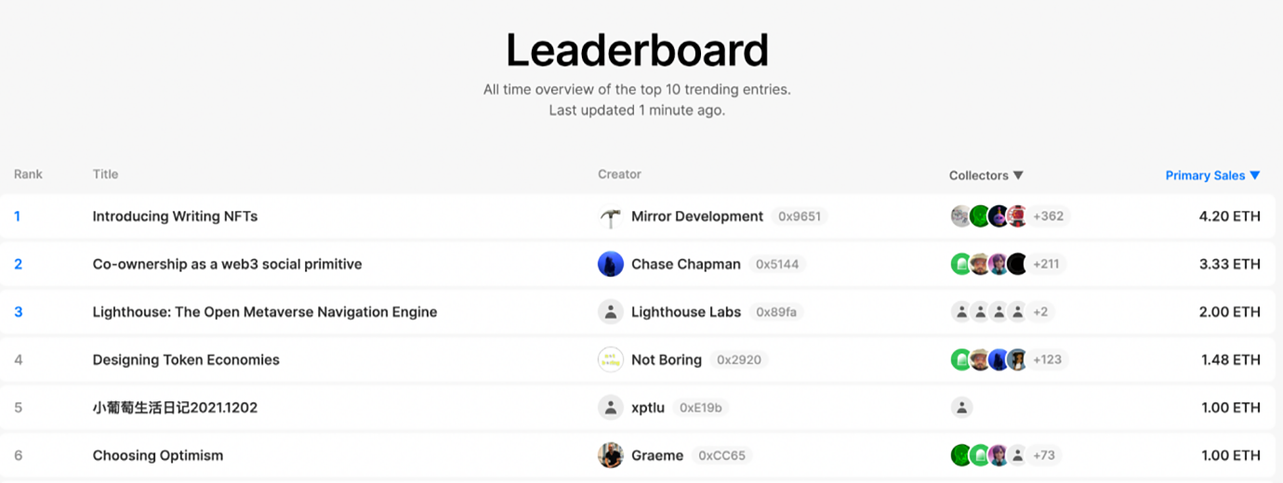Open the Not Boring creator logo
Screen dimensions: 1283x483
pos(610,360)
